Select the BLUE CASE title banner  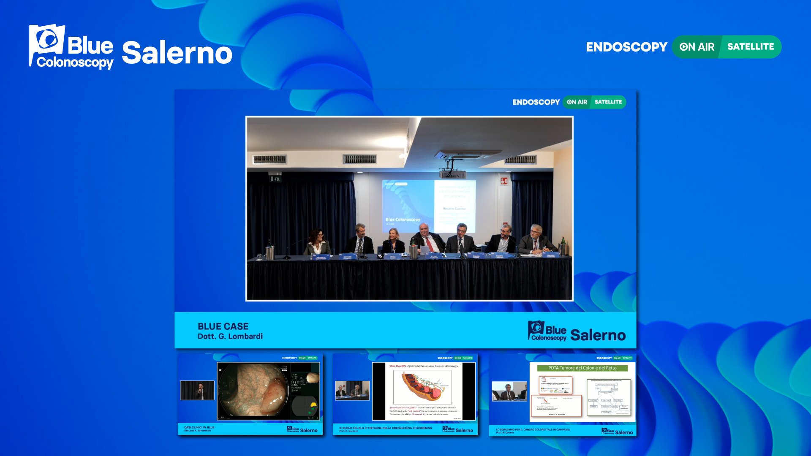223,326
